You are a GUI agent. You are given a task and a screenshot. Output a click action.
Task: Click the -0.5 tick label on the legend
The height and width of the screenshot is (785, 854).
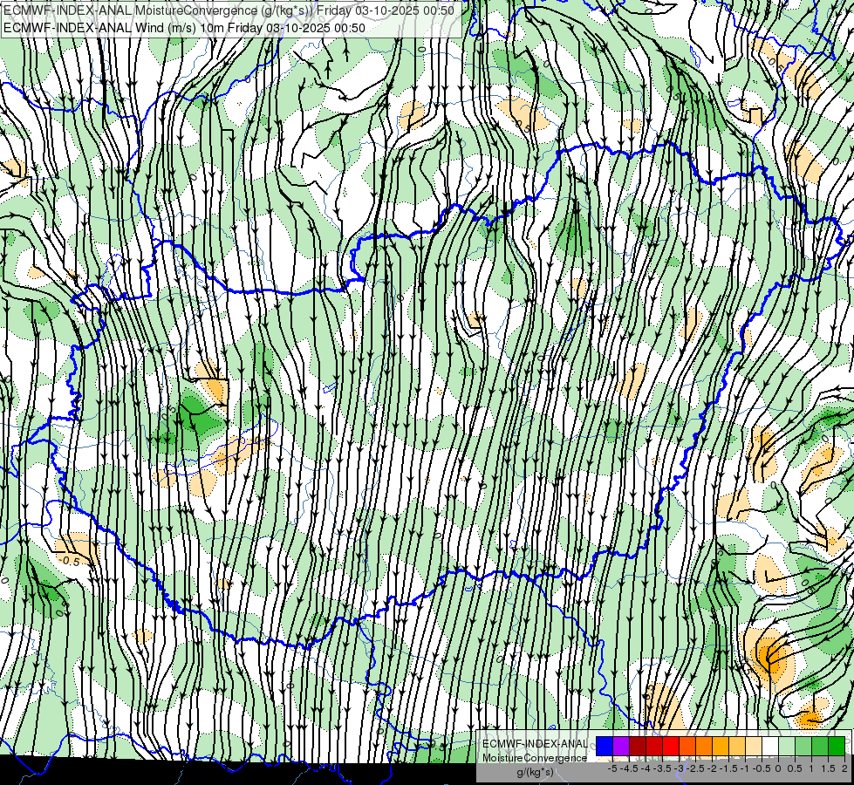click(762, 768)
